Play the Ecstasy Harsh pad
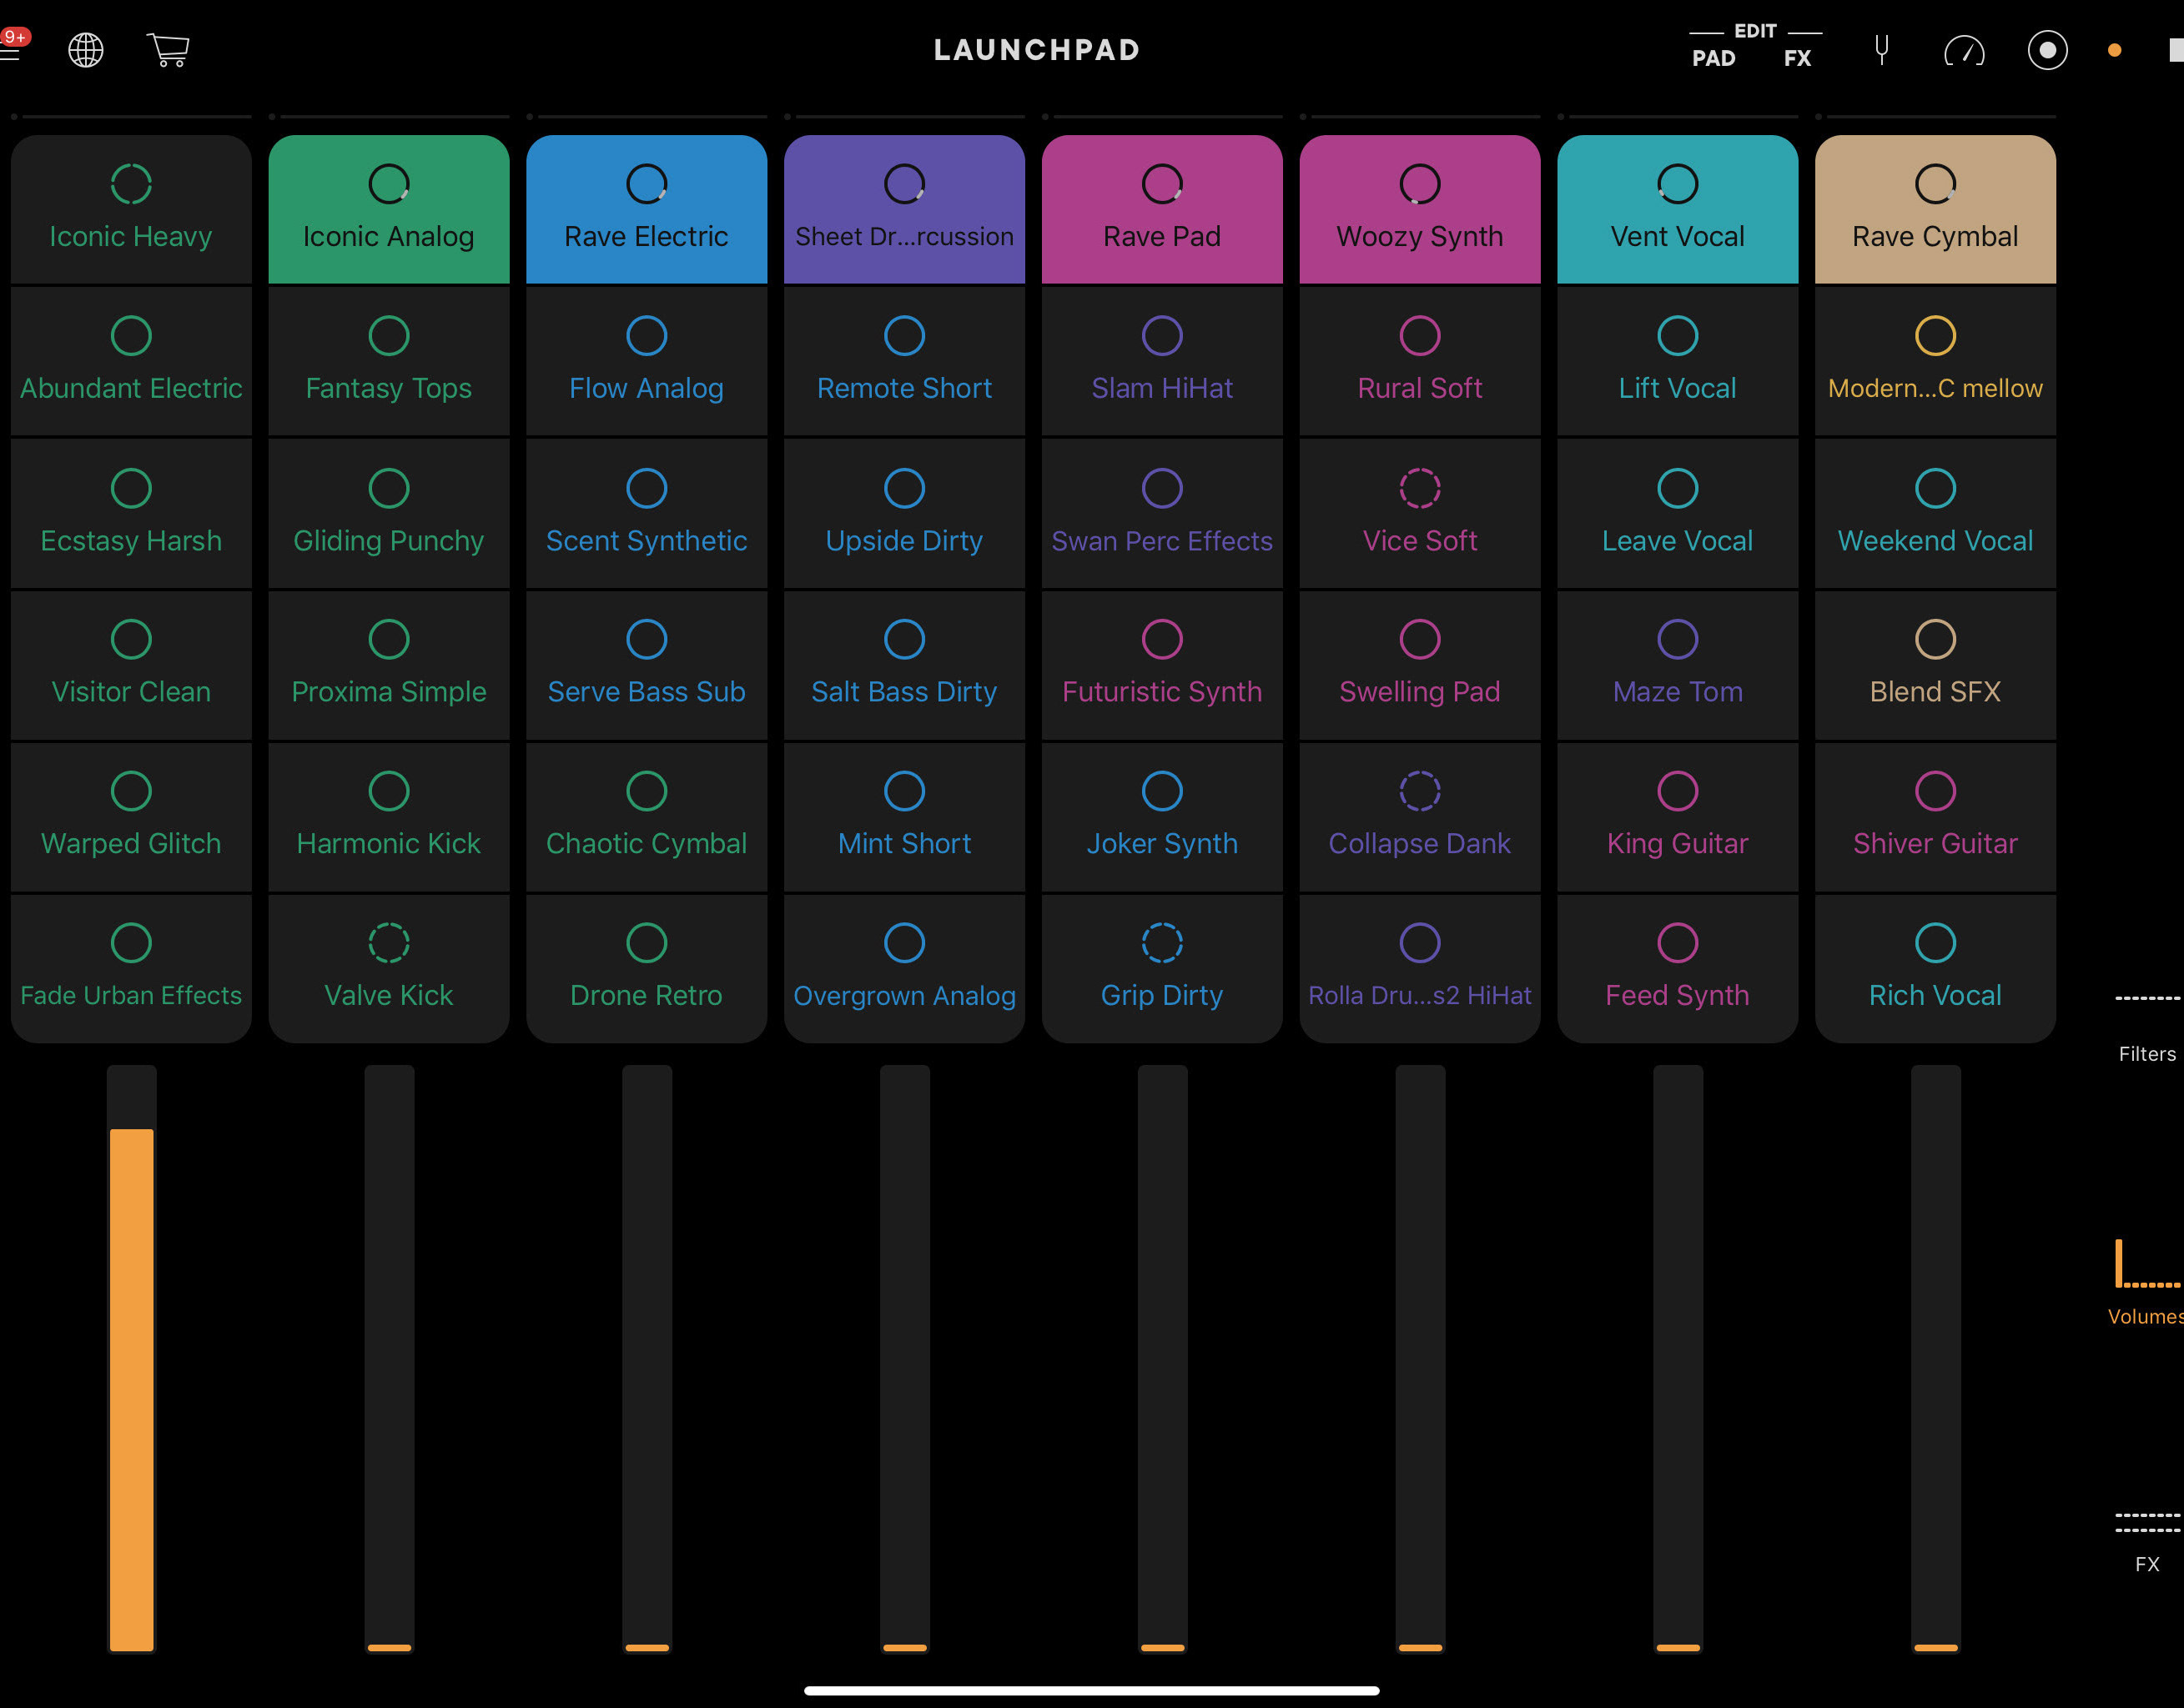2184x1708 pixels. click(x=131, y=513)
